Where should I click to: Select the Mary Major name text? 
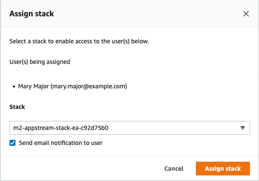click(x=34, y=86)
